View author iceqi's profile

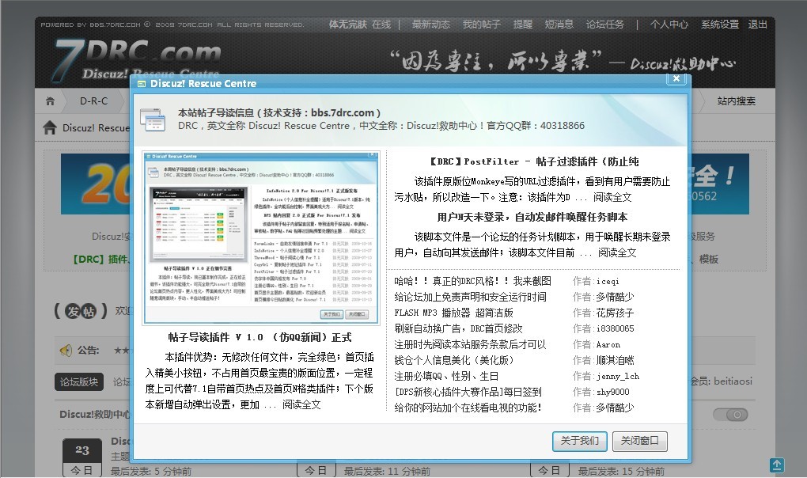coord(608,281)
